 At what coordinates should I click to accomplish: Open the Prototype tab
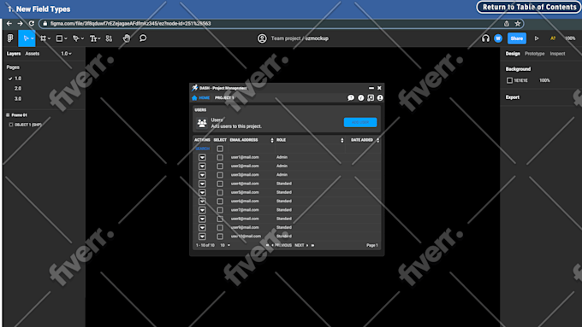tap(534, 54)
